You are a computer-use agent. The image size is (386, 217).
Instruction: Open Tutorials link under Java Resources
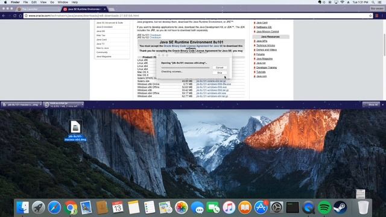pyautogui.click(x=261, y=72)
